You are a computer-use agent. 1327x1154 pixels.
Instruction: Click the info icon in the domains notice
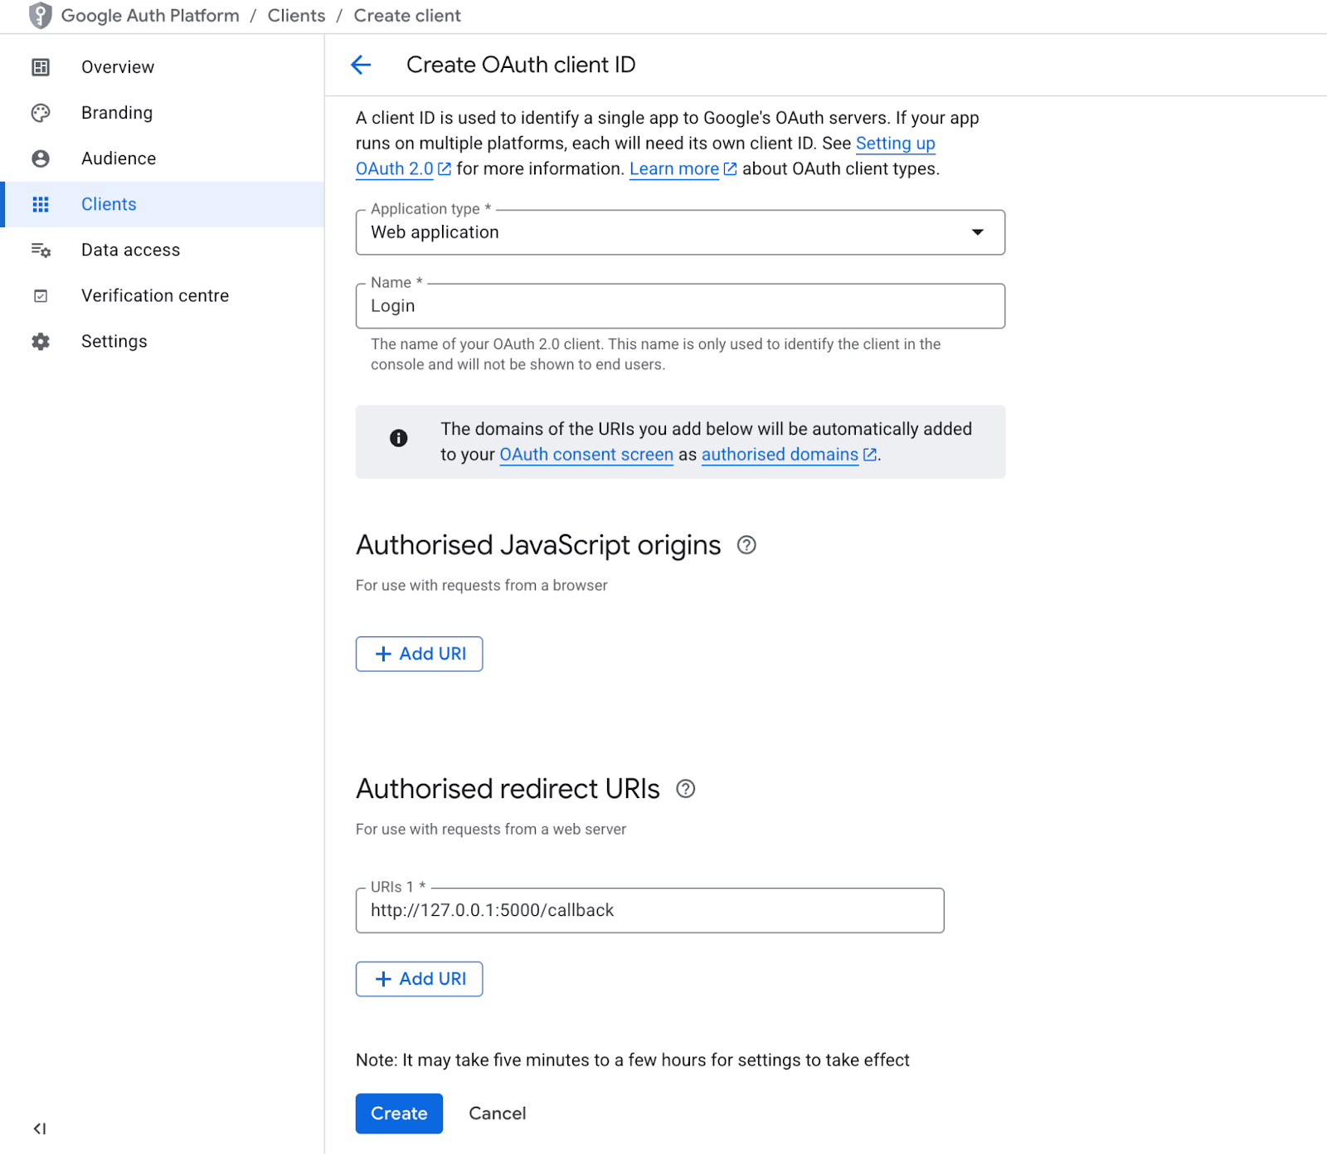399,438
